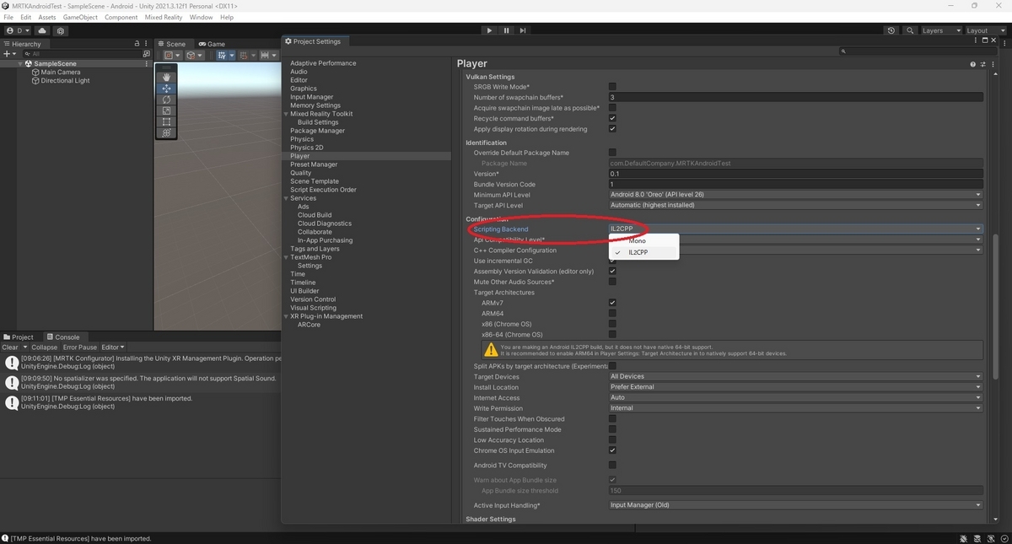Enable the ARM64 target architecture checkbox
Image resolution: width=1012 pixels, height=544 pixels.
(x=612, y=313)
